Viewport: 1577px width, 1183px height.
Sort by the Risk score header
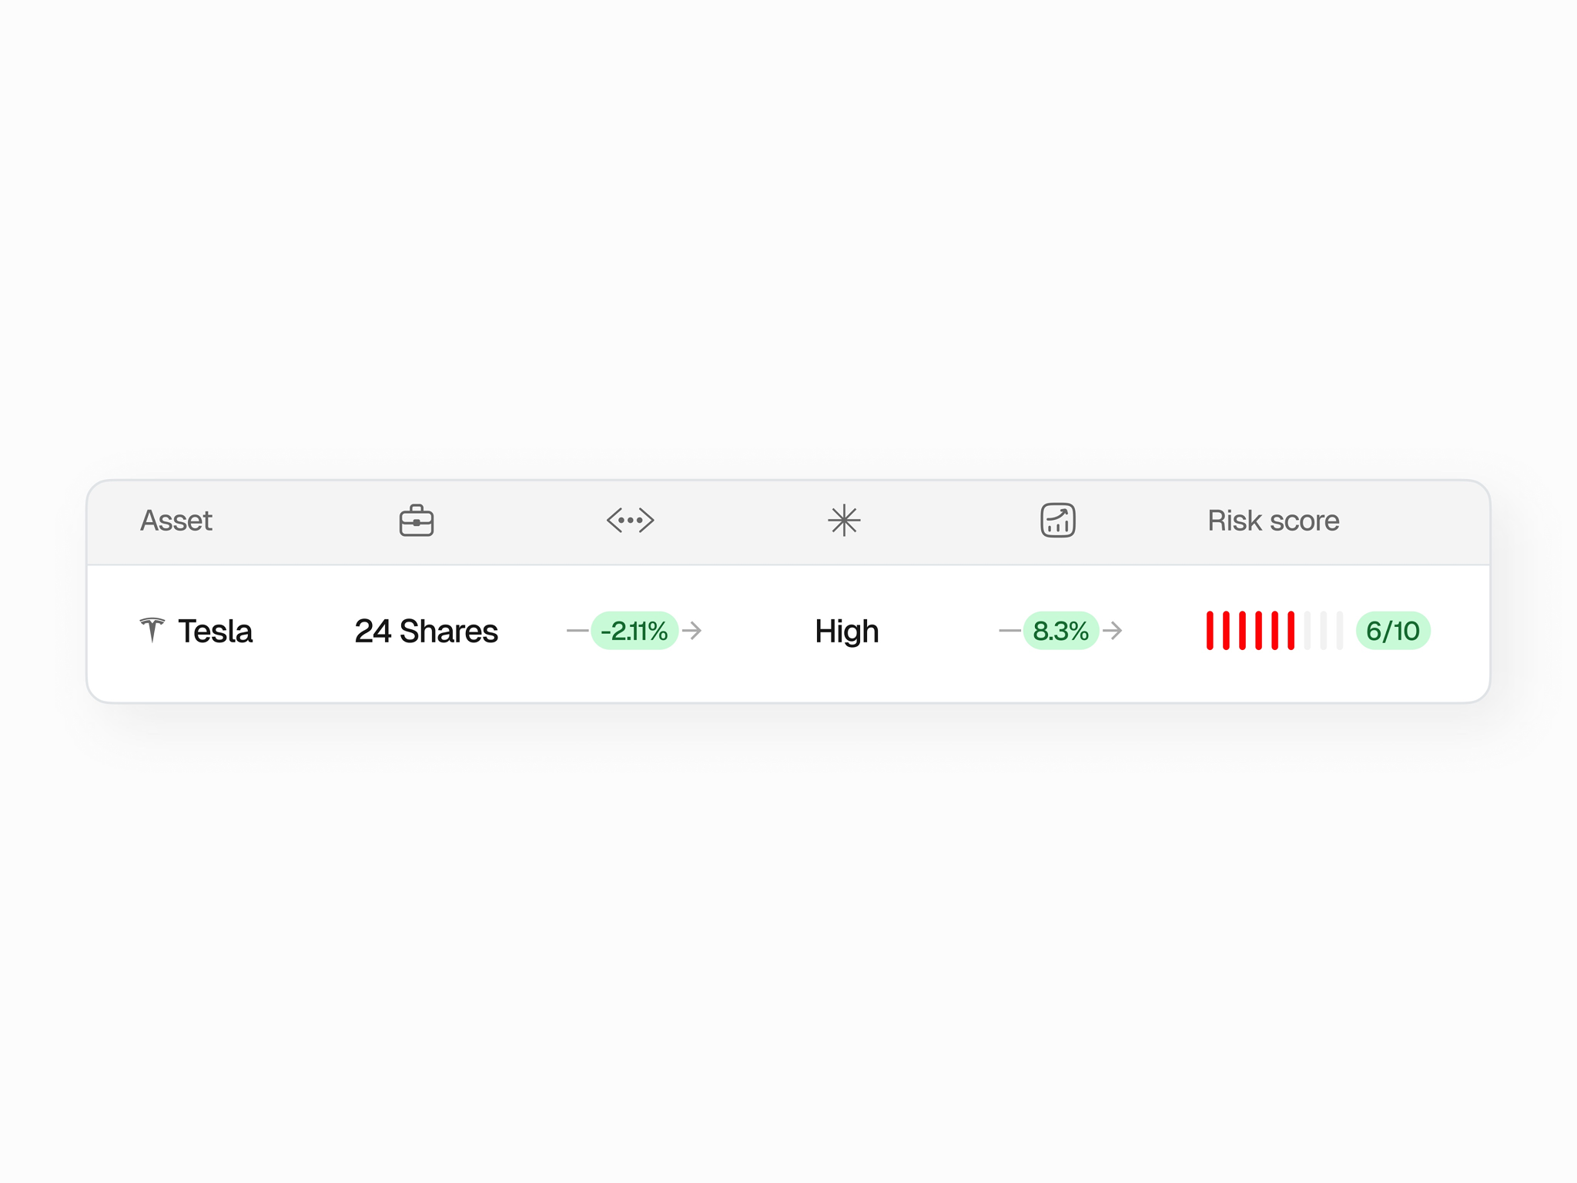[x=1273, y=521]
